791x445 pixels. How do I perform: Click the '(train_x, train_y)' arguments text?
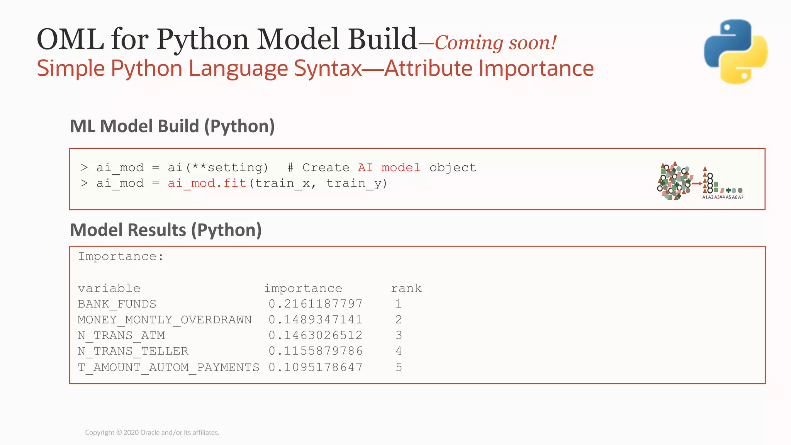[318, 183]
